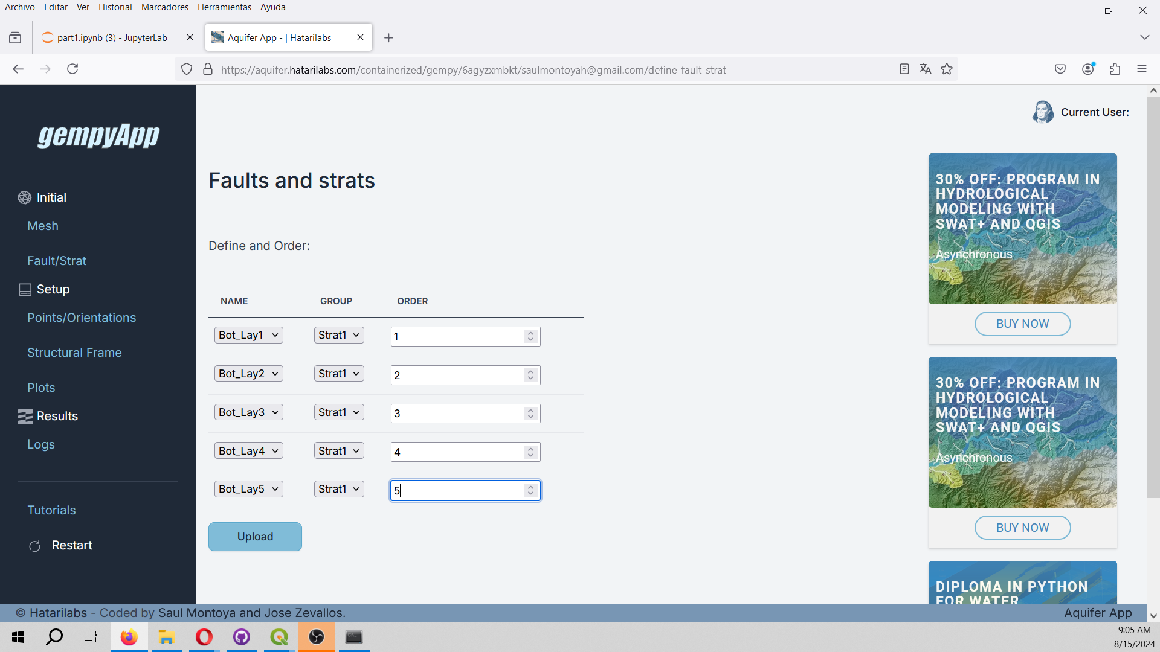The width and height of the screenshot is (1160, 652).
Task: Open OBS Studio from the taskbar
Action: [316, 637]
